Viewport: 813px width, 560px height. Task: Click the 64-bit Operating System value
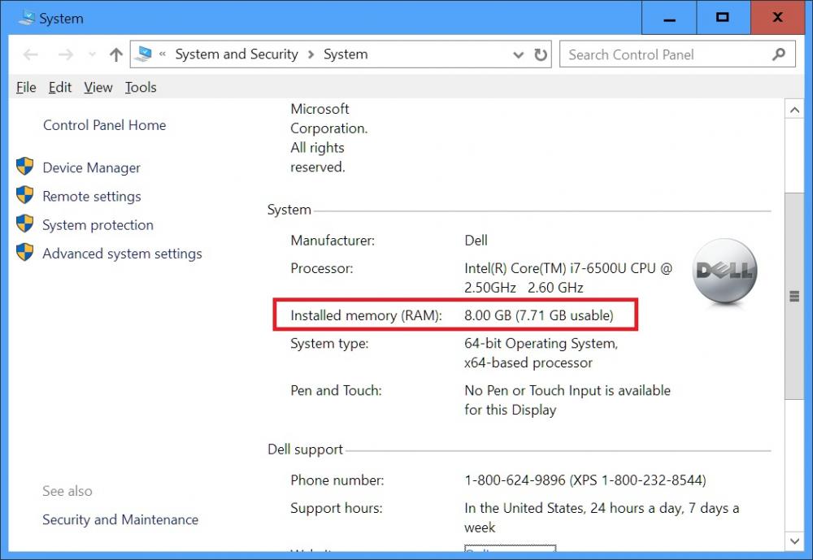541,353
